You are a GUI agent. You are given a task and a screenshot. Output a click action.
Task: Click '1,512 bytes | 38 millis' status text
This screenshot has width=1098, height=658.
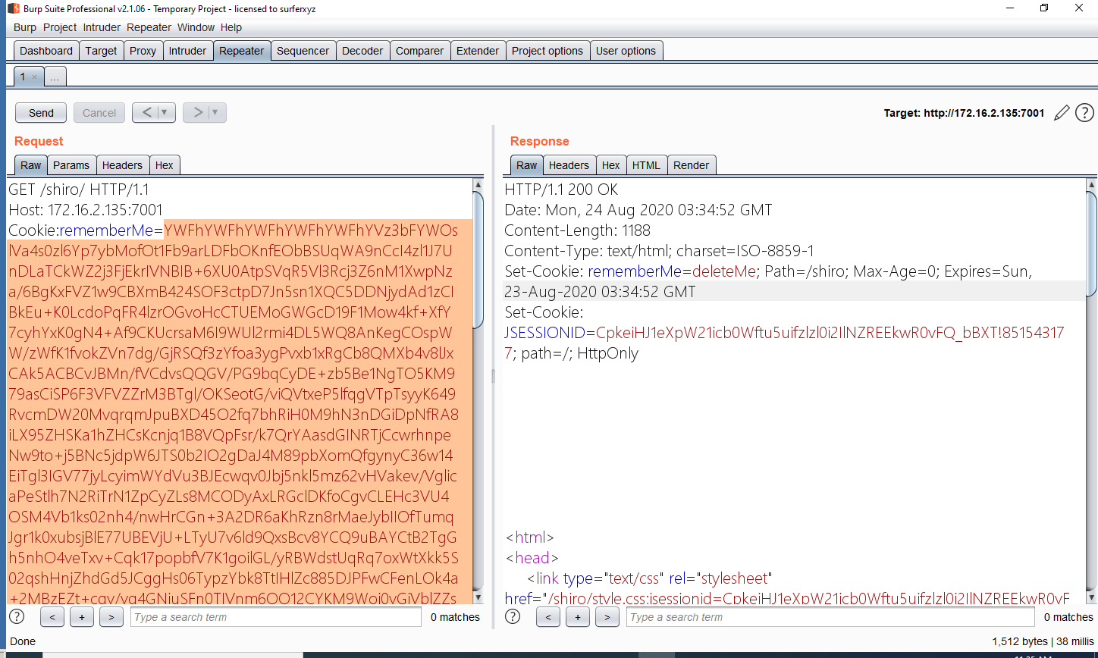point(1043,641)
